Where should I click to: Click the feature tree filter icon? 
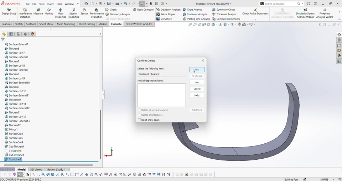pos(3,39)
